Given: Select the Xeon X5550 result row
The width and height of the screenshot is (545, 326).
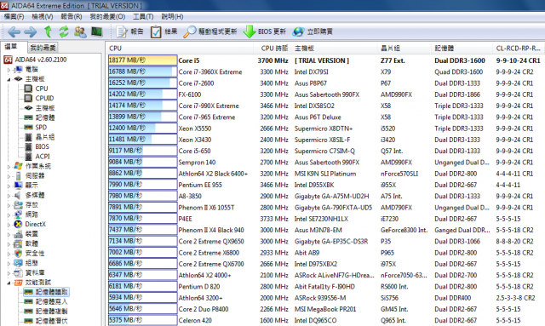Looking at the screenshot, I should 325,129.
